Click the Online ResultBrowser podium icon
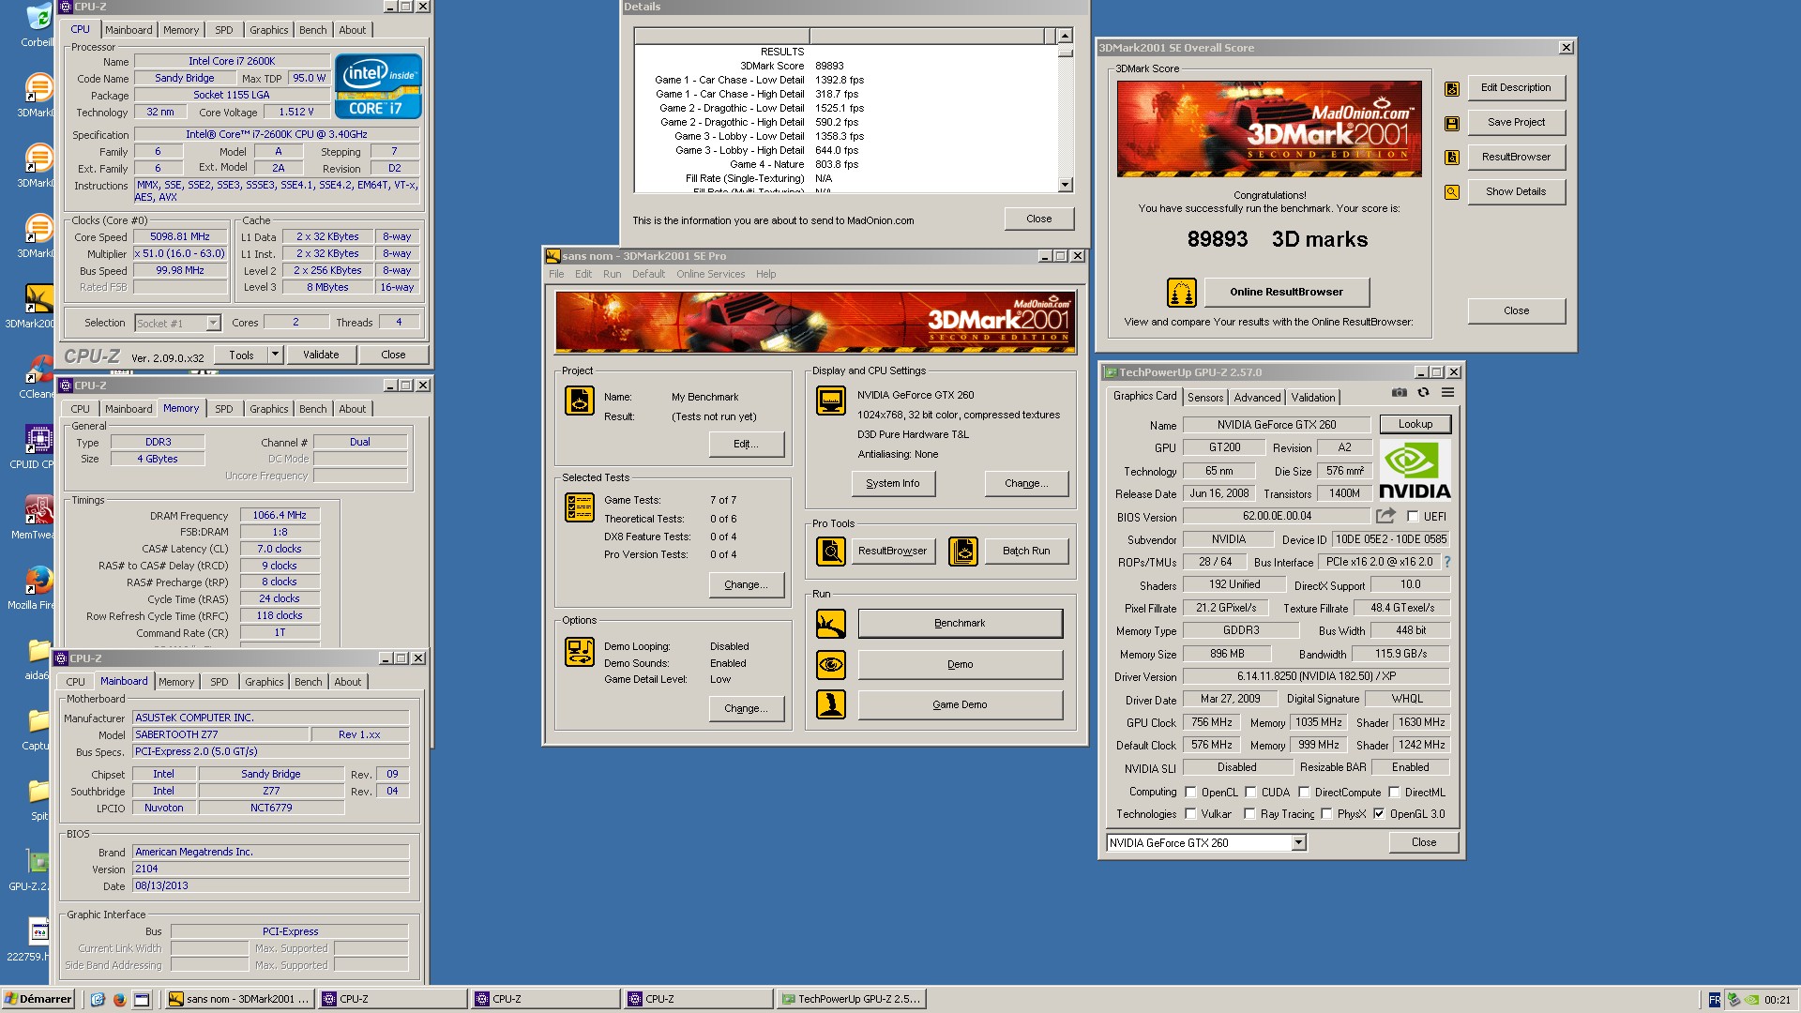The height and width of the screenshot is (1013, 1801). click(x=1182, y=293)
